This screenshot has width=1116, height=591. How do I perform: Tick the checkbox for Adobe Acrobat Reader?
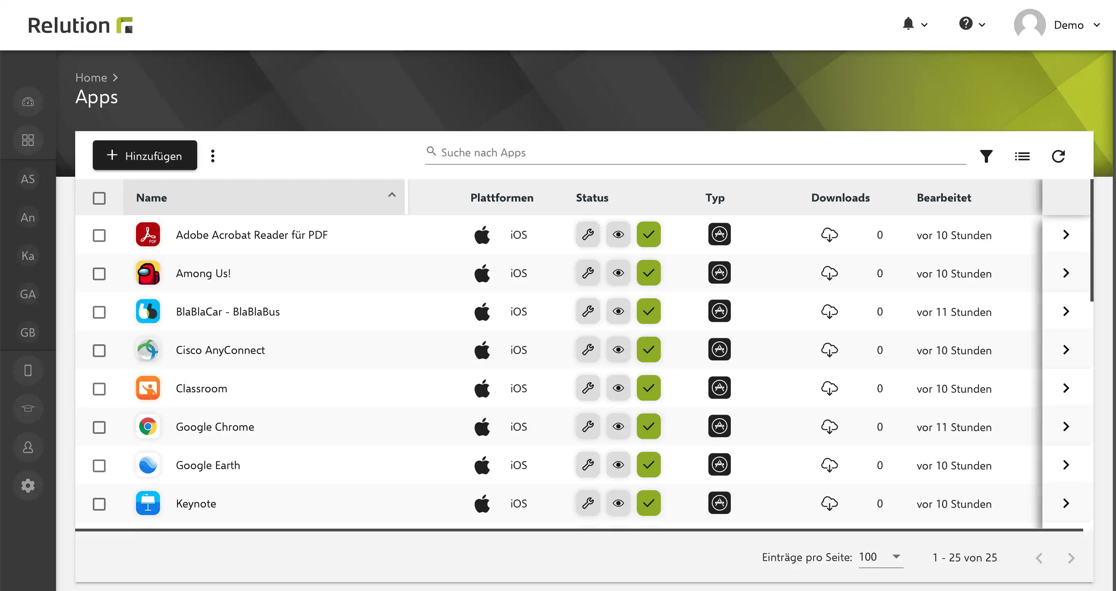[x=99, y=235]
